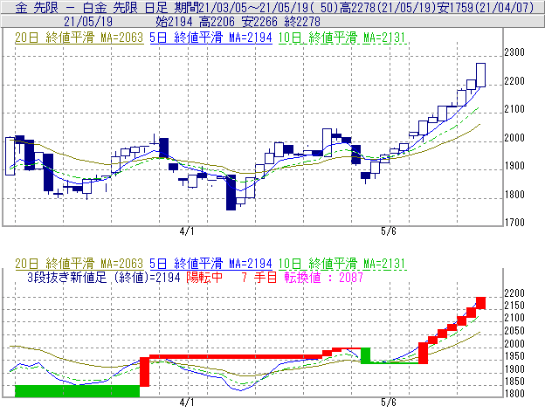The width and height of the screenshot is (545, 413).
Task: Click upper chart legend '20日 終値平滑 MA=2063'
Action: (79, 38)
